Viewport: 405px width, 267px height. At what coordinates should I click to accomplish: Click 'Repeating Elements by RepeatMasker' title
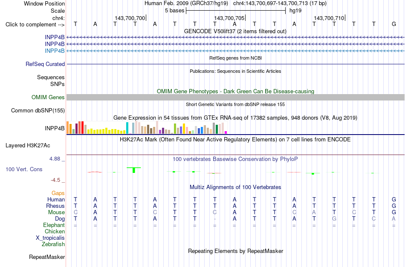[236, 251]
